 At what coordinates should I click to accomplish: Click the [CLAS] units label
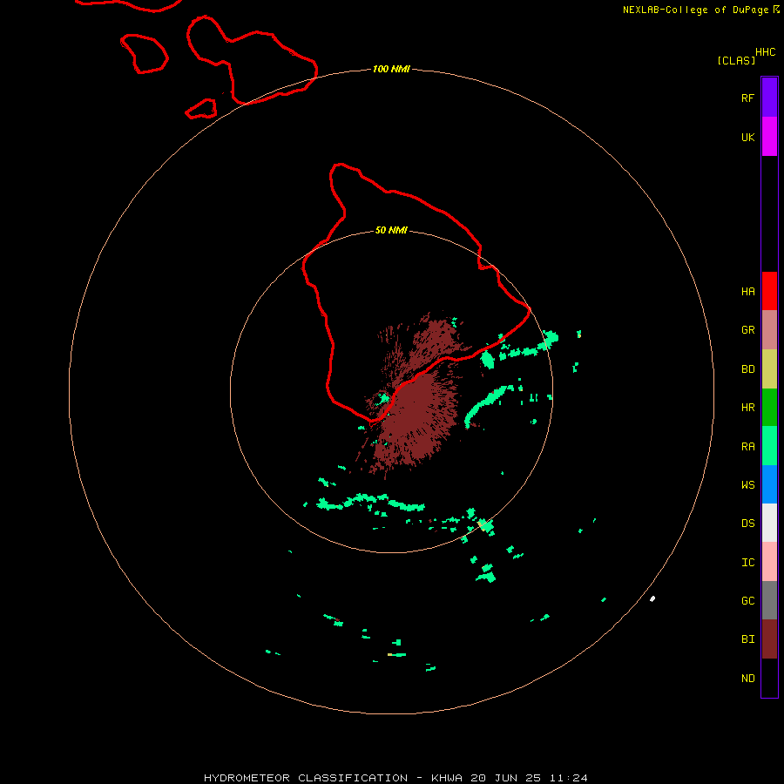(x=736, y=60)
